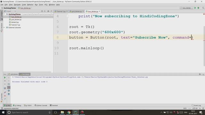Open the Help menu

click(x=58, y=5)
